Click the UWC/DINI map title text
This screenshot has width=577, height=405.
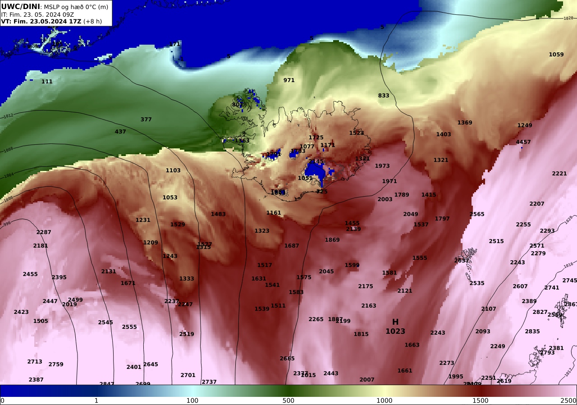[x=20, y=6]
